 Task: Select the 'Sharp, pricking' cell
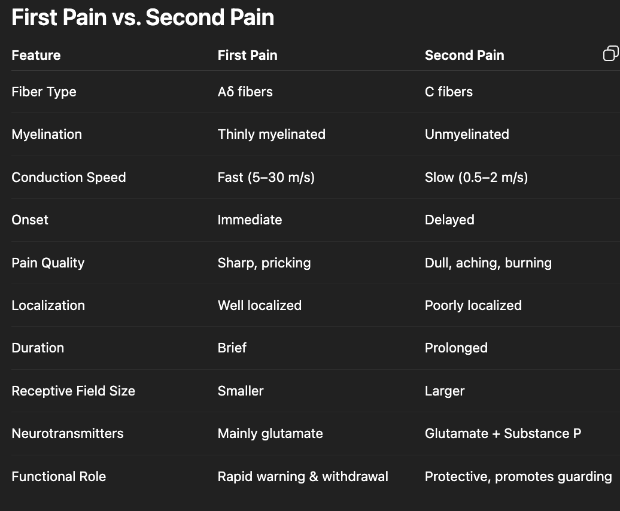point(264,263)
